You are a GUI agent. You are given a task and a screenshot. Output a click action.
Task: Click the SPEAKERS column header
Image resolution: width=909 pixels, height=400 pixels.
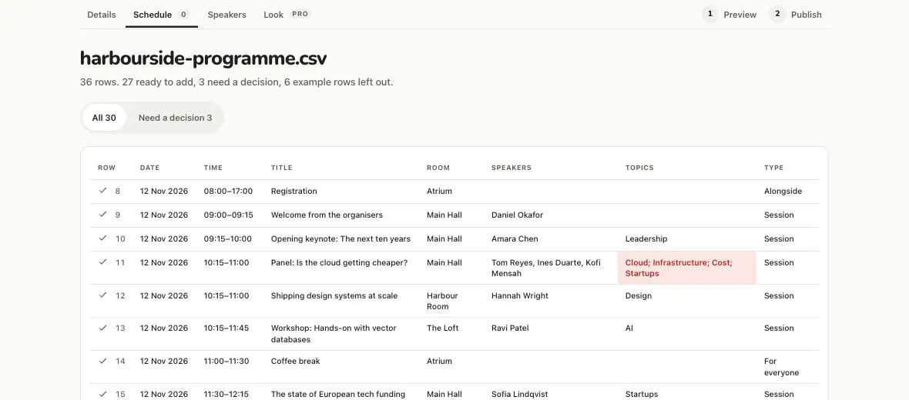coord(512,168)
